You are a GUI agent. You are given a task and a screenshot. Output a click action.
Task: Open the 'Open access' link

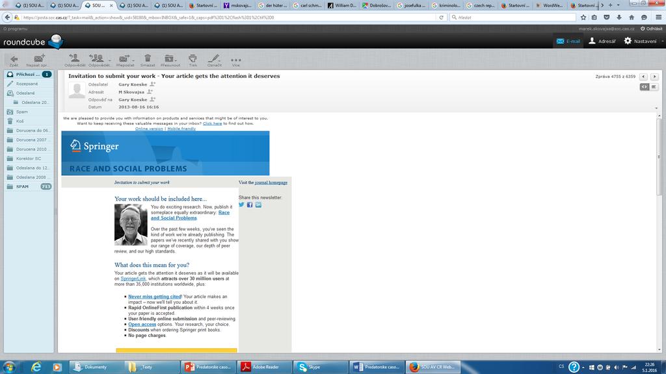pos(142,325)
